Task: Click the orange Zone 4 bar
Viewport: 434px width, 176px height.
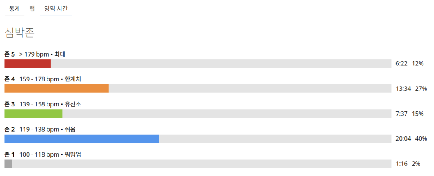Action: coord(57,88)
